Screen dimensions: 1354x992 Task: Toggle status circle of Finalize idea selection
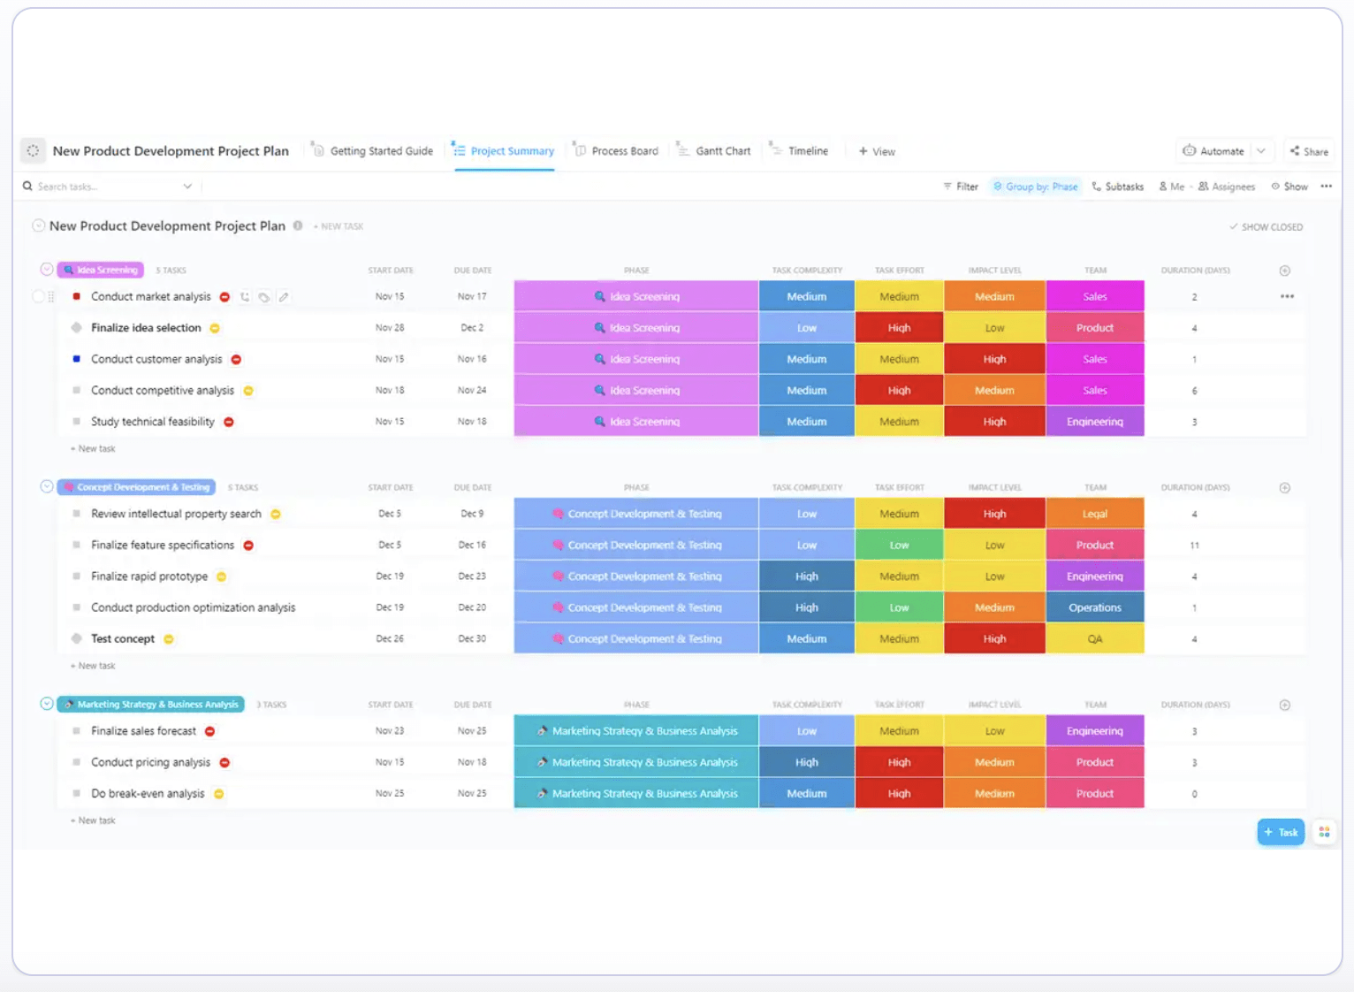(x=77, y=328)
